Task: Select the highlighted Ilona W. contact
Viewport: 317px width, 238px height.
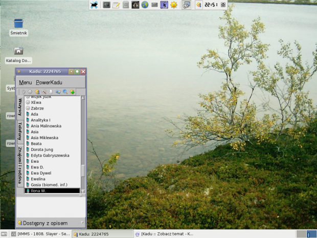Action: [53, 190]
